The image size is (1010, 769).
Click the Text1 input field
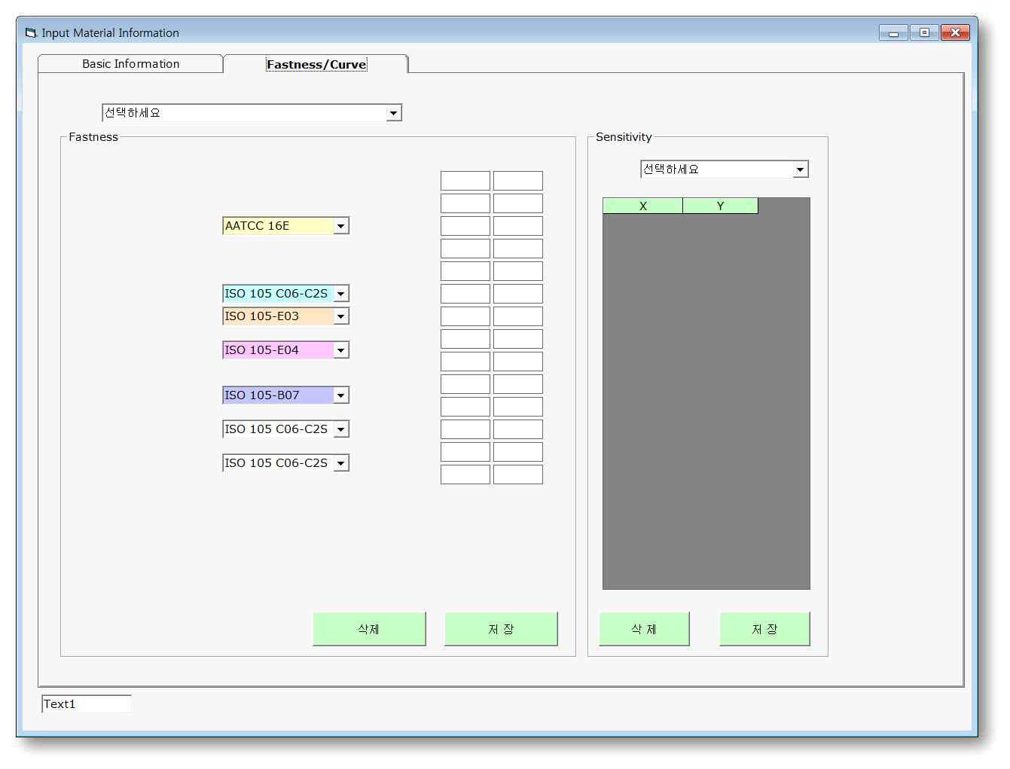tap(86, 703)
